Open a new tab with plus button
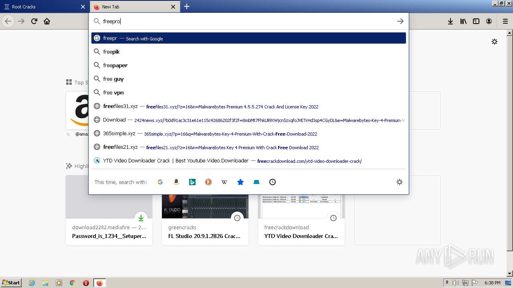The image size is (513, 288). click(x=187, y=6)
